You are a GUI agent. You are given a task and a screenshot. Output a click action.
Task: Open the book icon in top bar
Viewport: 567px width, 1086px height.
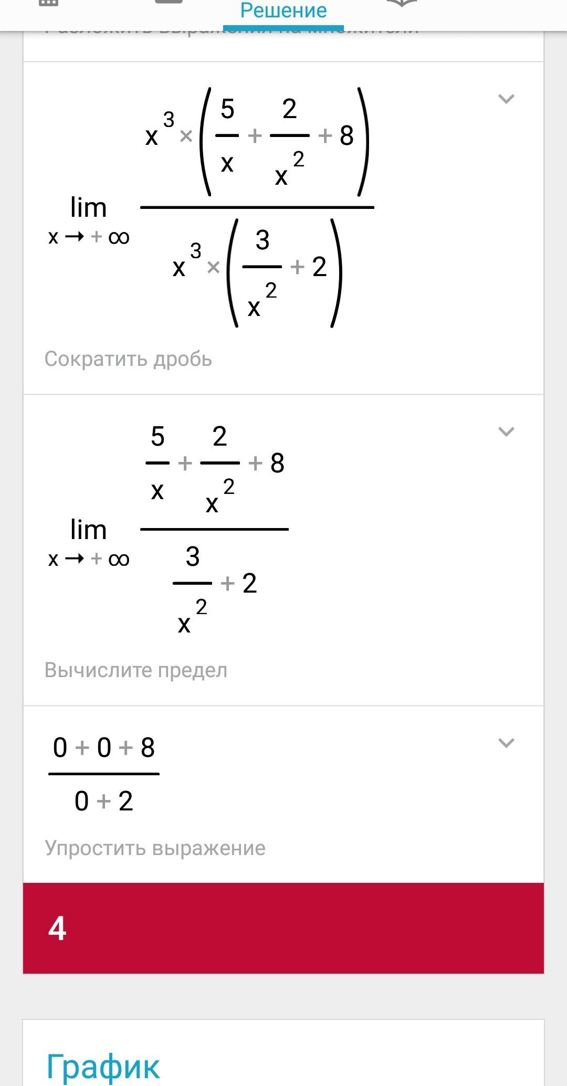[x=402, y=4]
